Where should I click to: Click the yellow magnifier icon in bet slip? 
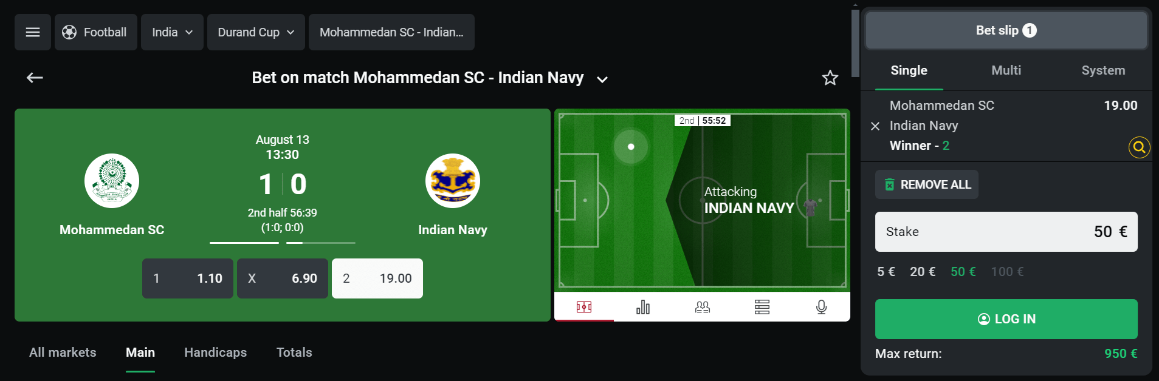1139,147
